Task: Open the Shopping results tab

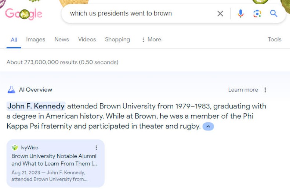Action: pos(117,40)
